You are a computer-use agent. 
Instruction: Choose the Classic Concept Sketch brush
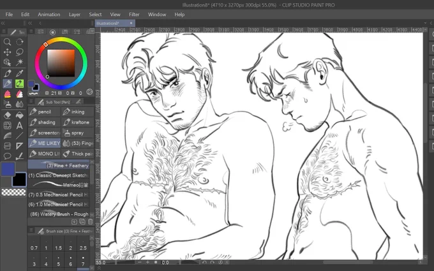click(59, 175)
